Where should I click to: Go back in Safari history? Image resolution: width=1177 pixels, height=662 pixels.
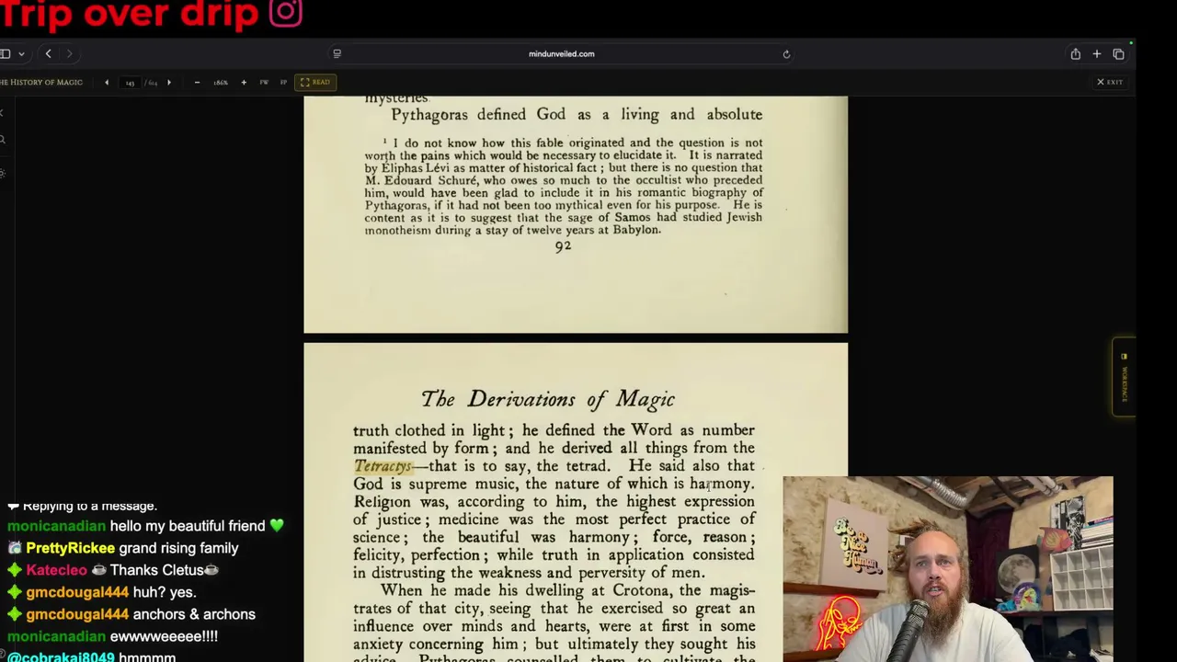pyautogui.click(x=49, y=54)
